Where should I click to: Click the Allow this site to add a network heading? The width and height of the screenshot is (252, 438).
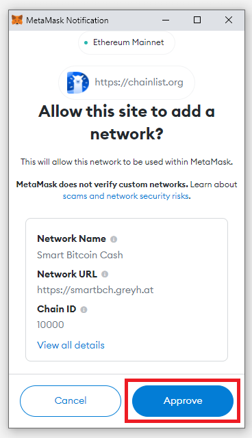[127, 122]
